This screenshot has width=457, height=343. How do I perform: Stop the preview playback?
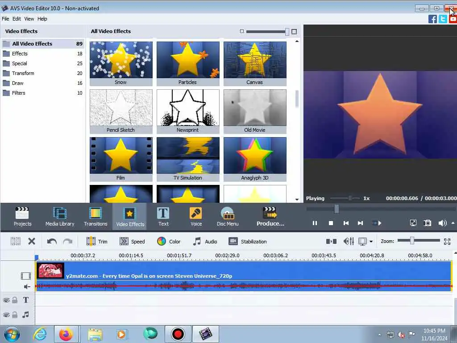tap(331, 223)
